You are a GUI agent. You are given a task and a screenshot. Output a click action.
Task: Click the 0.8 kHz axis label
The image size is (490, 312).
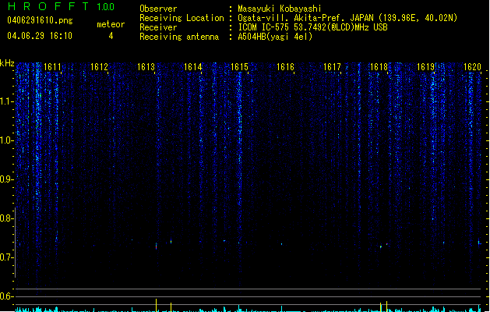6,218
